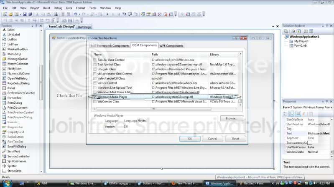Click OK in Choose Toolbox Items

[x=190, y=139]
